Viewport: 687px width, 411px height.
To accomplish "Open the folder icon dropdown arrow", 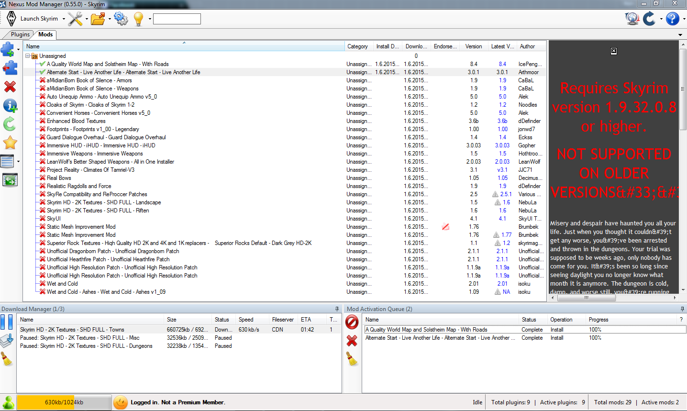I will pos(110,19).
